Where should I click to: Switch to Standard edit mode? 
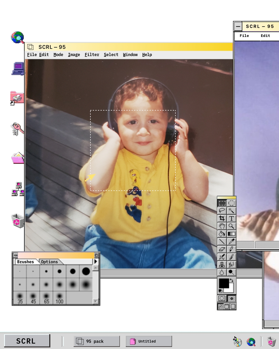coord(222,299)
